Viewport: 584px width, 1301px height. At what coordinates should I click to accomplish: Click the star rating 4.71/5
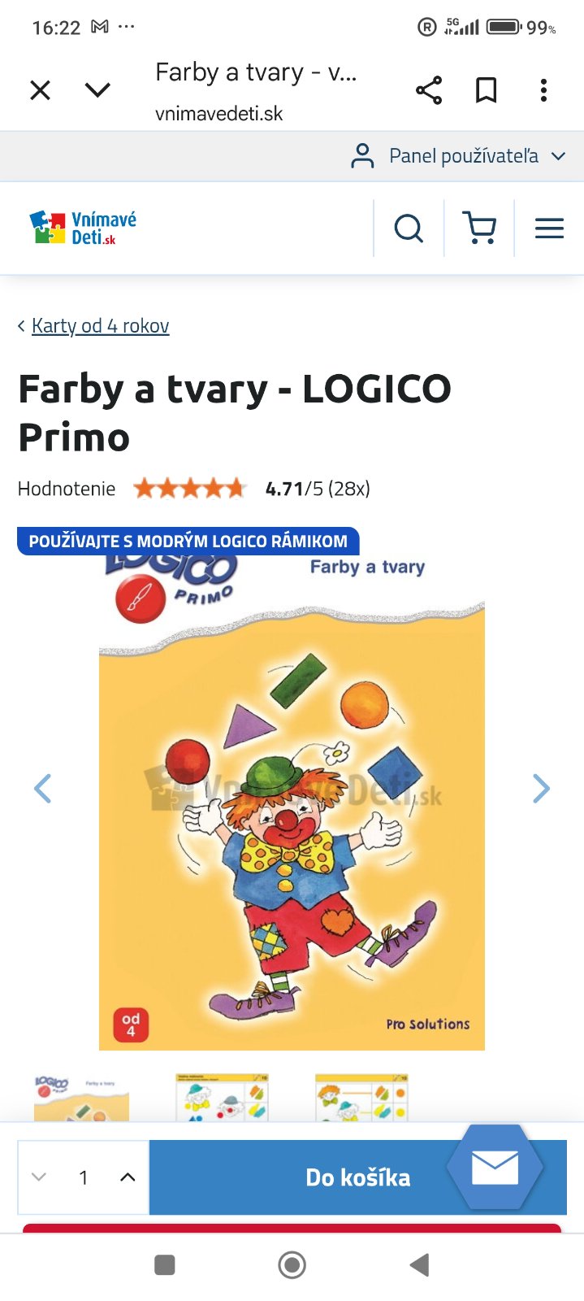(190, 489)
